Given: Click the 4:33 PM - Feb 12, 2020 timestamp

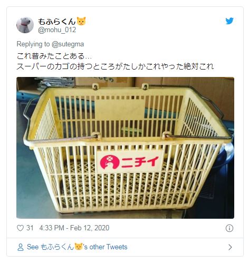Looking at the screenshot, I should point(74,228).
